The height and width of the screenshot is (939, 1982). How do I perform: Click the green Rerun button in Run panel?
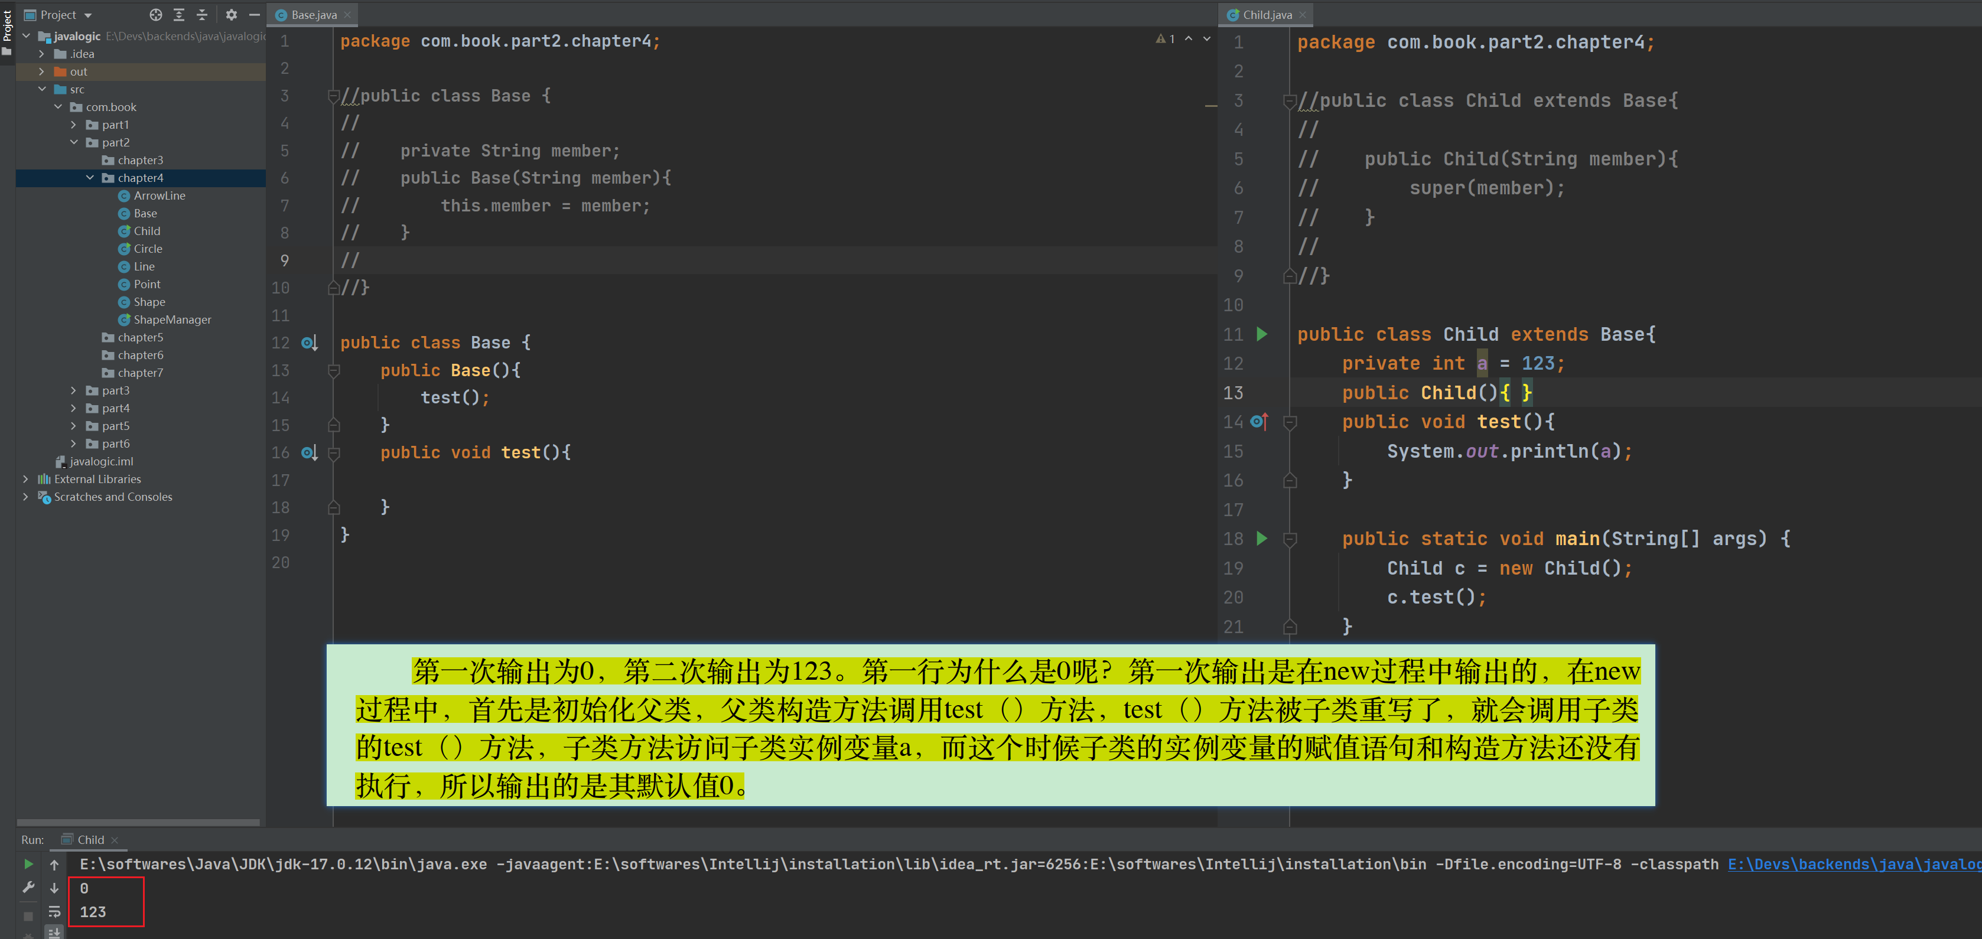[28, 865]
